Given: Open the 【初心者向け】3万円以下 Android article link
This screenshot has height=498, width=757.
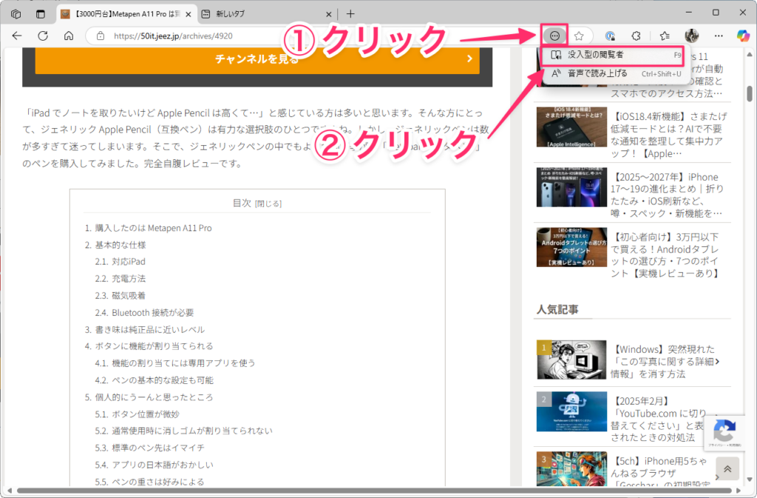Looking at the screenshot, I should 665,255.
